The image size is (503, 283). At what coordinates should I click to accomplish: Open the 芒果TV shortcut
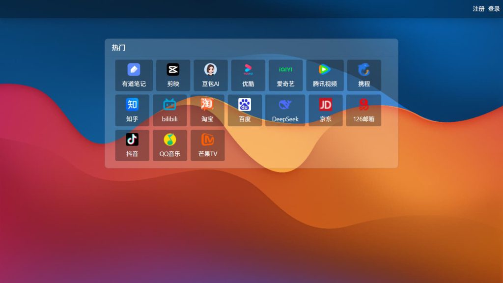pyautogui.click(x=208, y=140)
